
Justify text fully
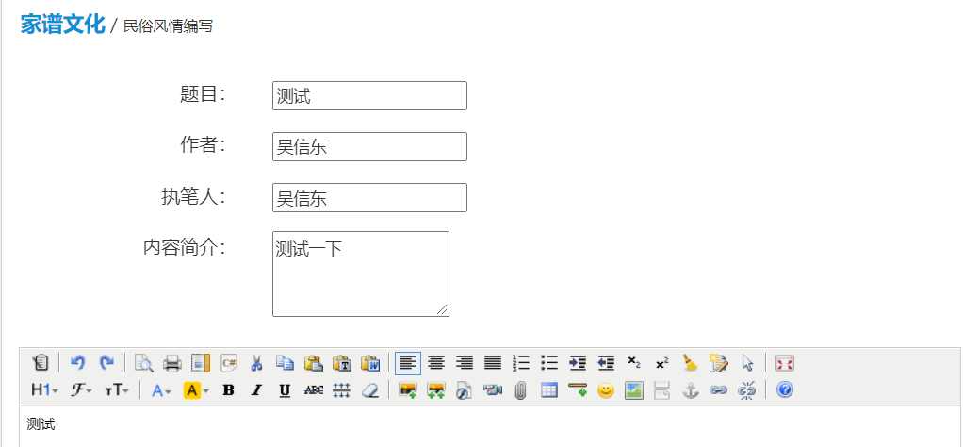[493, 363]
